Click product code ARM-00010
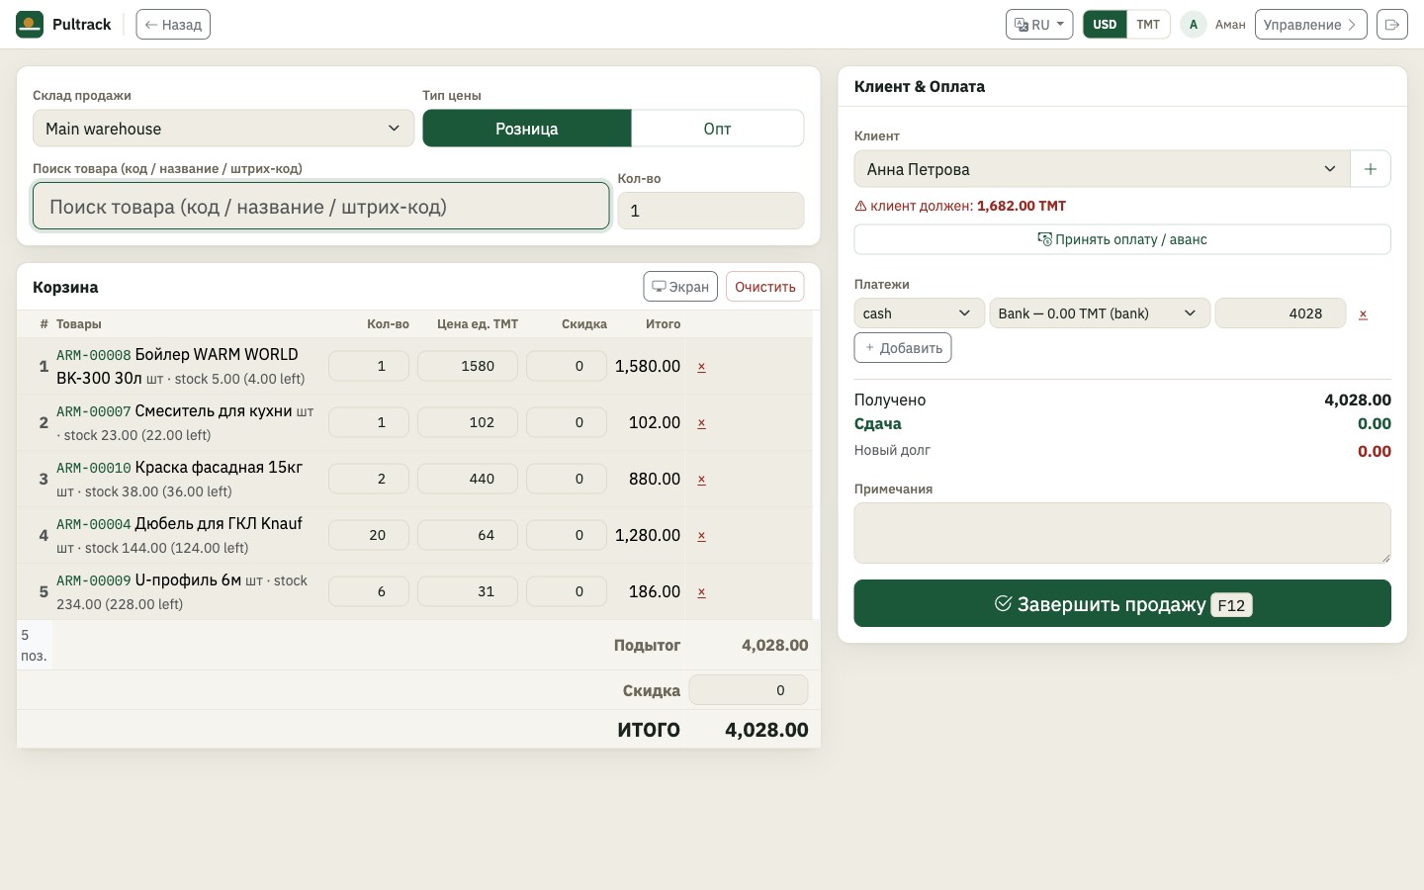The image size is (1424, 890). [93, 468]
